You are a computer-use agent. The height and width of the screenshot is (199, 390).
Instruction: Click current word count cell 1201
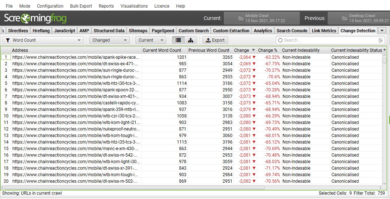164,57
